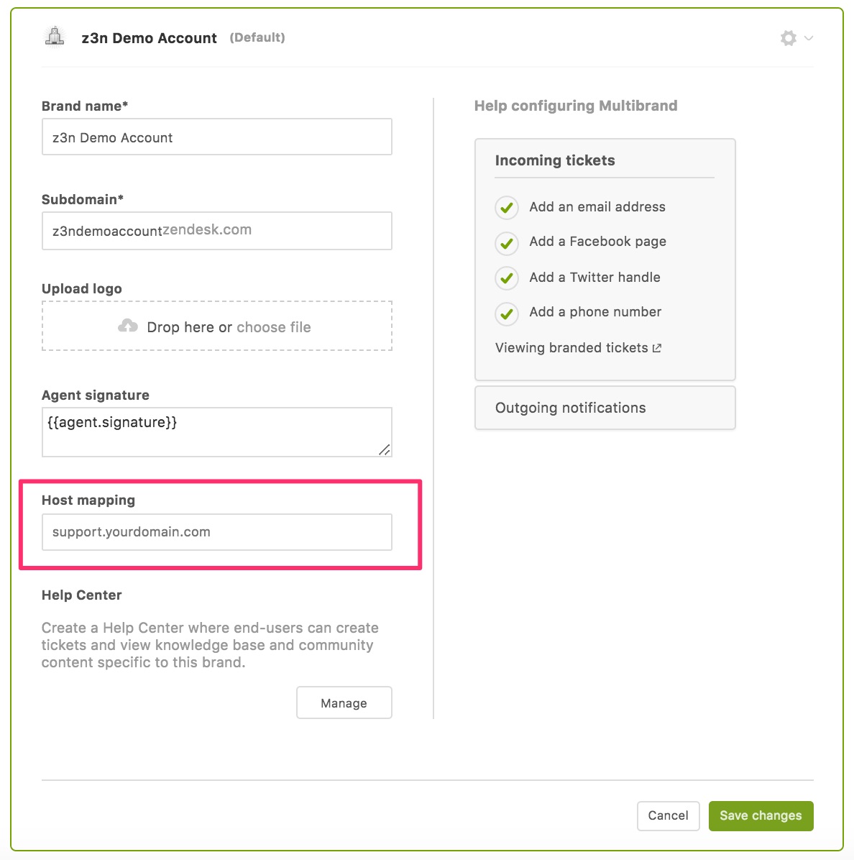Select the Host mapping input field

tap(216, 532)
